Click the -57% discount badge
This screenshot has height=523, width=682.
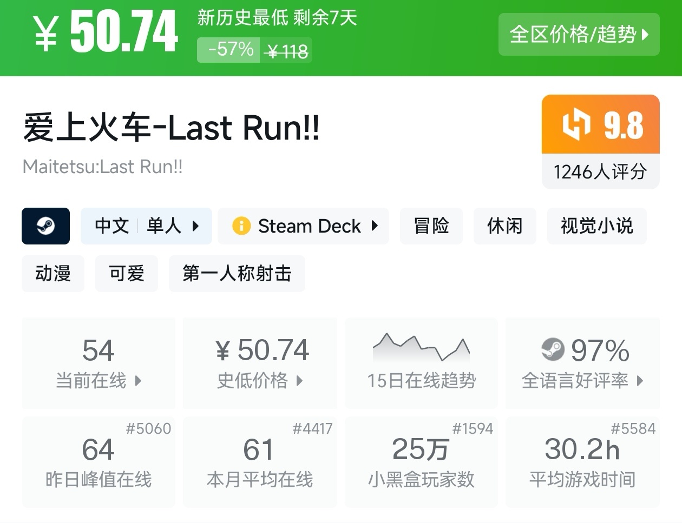[229, 50]
